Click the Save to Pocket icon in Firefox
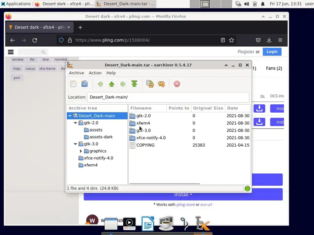The width and height of the screenshot is (314, 235). click(x=258, y=40)
